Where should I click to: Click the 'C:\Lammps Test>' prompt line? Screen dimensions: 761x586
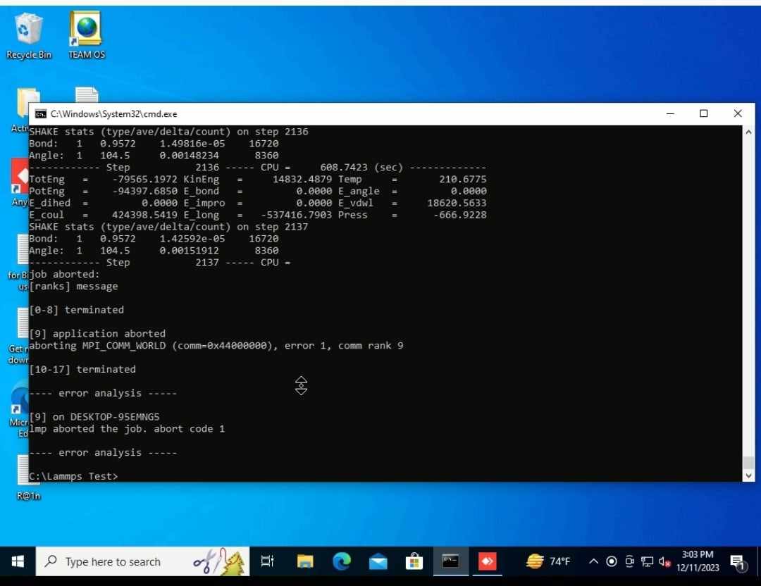click(73, 476)
